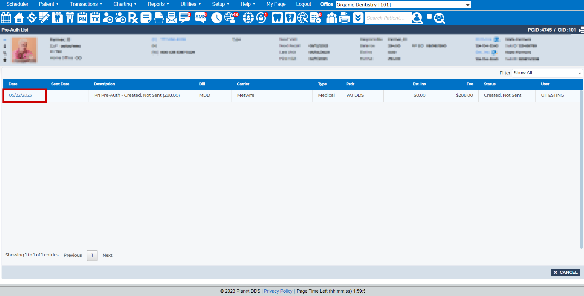This screenshot has width=584, height=296.
Task: Click the printer icon in toolbar
Action: pos(345,18)
